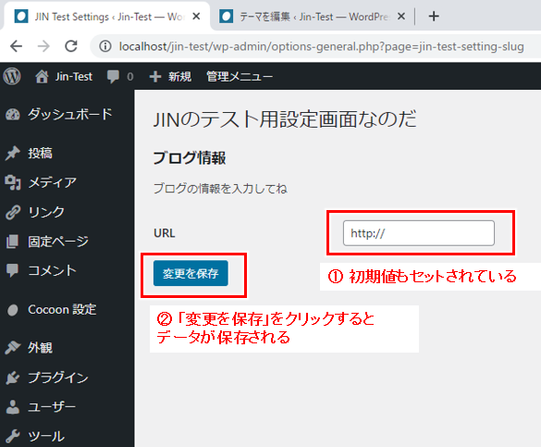Select 投稿 pin icon in sidebar
541x447 pixels.
tap(13, 154)
